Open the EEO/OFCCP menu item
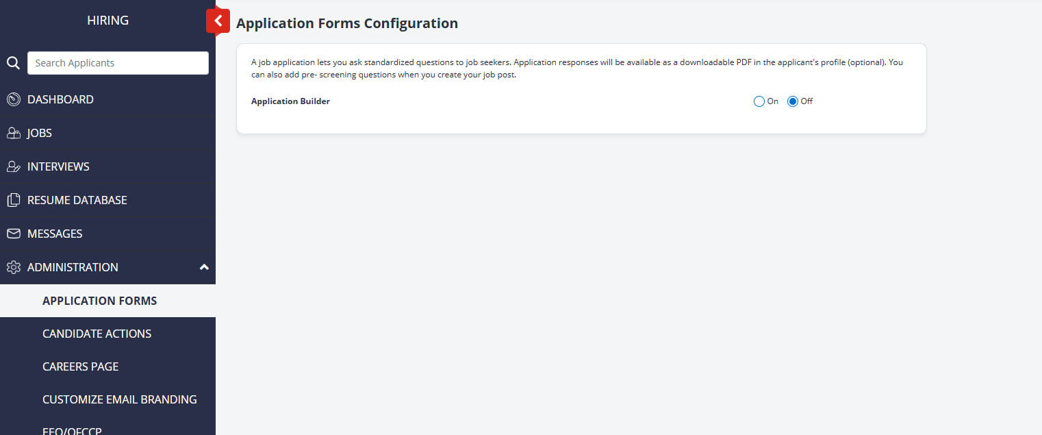 [x=72, y=430]
